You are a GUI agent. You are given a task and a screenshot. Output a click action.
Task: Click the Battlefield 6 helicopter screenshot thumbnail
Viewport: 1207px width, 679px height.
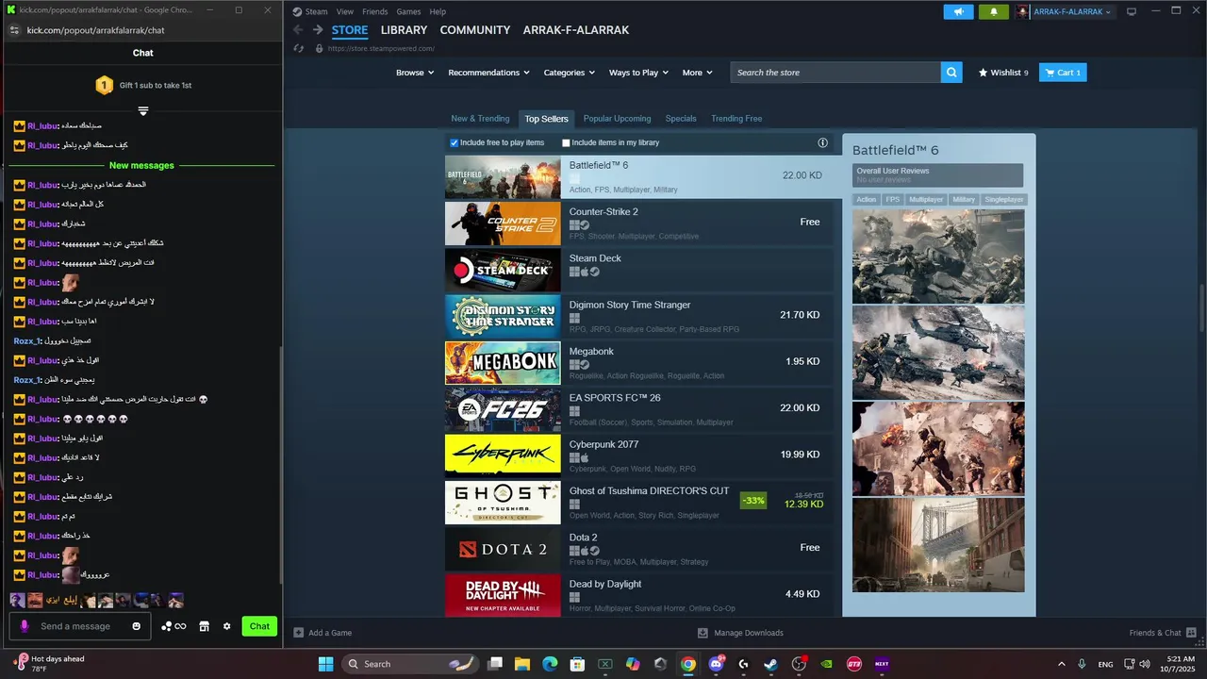[x=938, y=353]
